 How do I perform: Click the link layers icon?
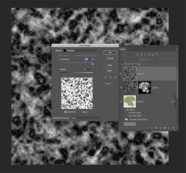click(147, 128)
